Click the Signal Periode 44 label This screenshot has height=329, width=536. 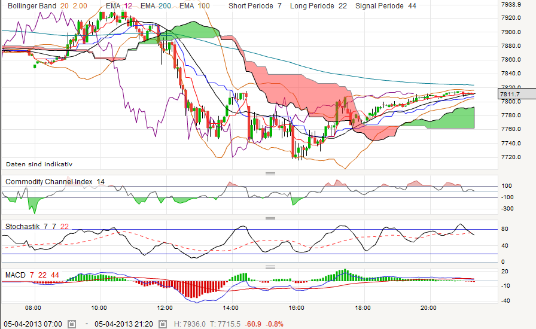click(x=386, y=6)
